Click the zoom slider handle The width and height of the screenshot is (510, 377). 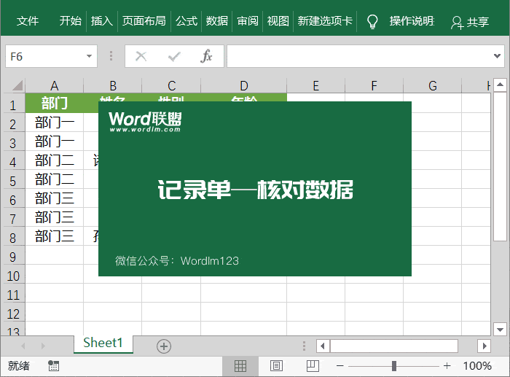(x=393, y=365)
